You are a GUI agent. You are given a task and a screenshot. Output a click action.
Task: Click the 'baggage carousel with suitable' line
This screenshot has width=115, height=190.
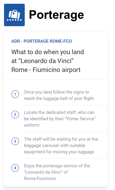(55, 145)
